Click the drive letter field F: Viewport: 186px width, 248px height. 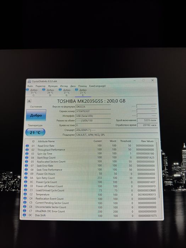coord(93,125)
